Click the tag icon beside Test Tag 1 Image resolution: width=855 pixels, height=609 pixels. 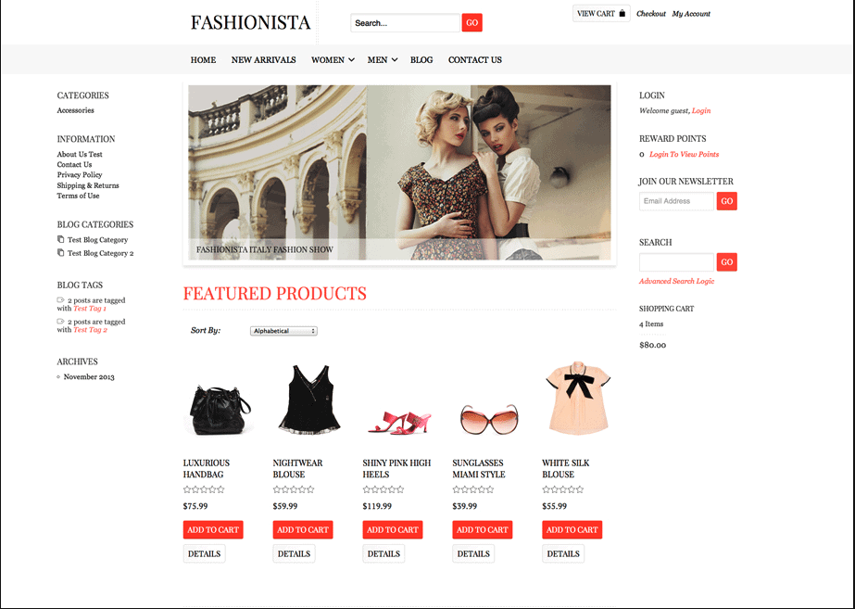point(60,299)
